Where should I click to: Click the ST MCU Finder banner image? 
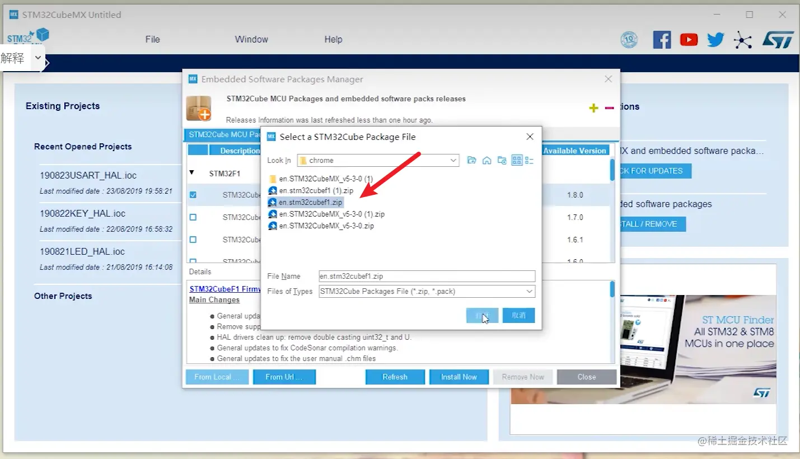pos(643,349)
